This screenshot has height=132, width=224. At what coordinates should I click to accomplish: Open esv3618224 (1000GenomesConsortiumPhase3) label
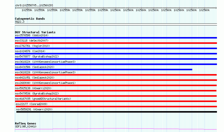coord(45,62)
